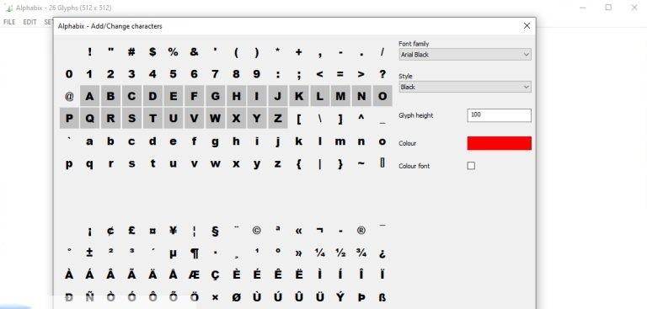Toggle the capital M glyph cell
The image size is (647, 309).
coord(340,96)
